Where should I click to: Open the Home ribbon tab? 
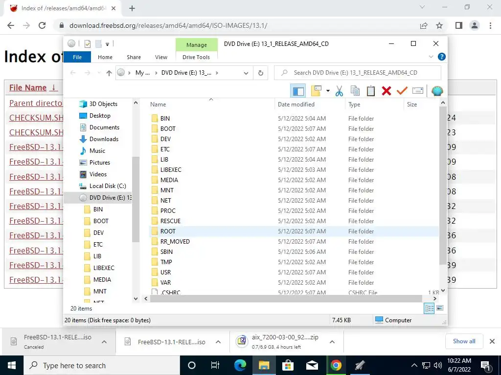click(x=105, y=57)
